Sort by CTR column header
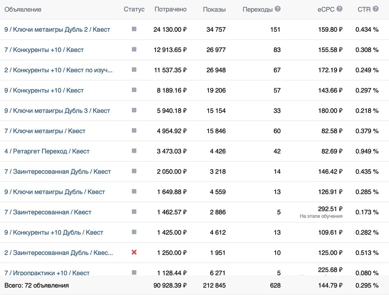 tap(363, 10)
